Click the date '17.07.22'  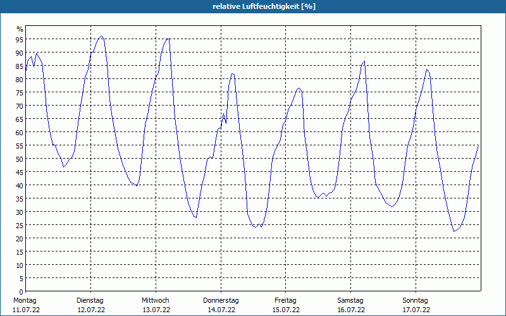[x=416, y=310]
